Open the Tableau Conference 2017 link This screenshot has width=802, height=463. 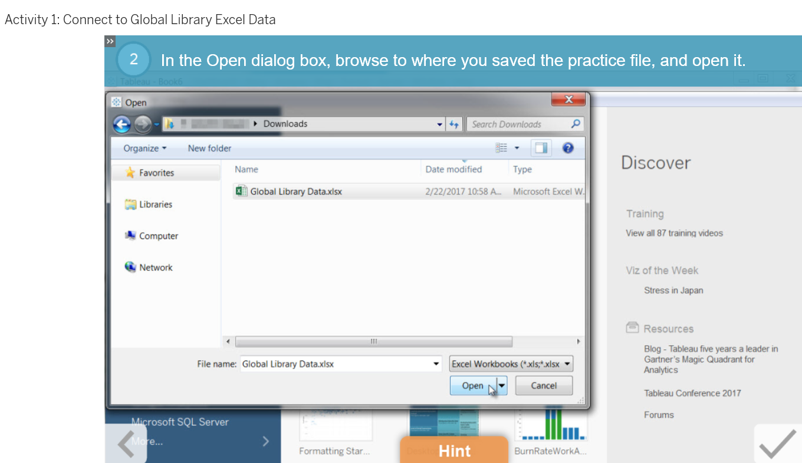692,393
